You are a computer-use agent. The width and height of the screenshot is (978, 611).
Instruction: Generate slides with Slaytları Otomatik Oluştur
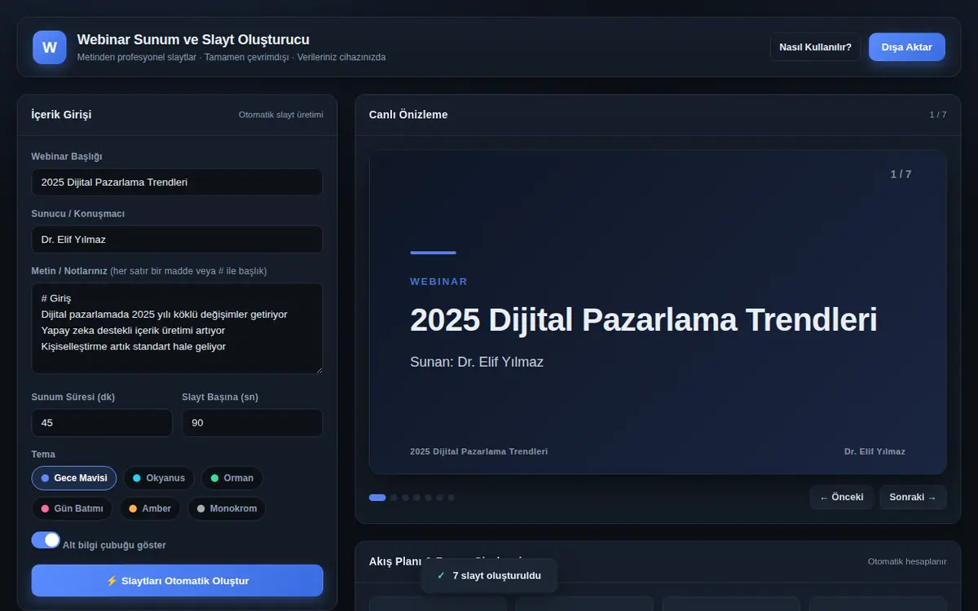coord(177,581)
